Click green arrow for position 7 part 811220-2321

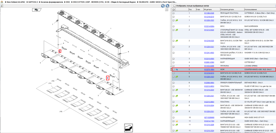(x=177, y=96)
